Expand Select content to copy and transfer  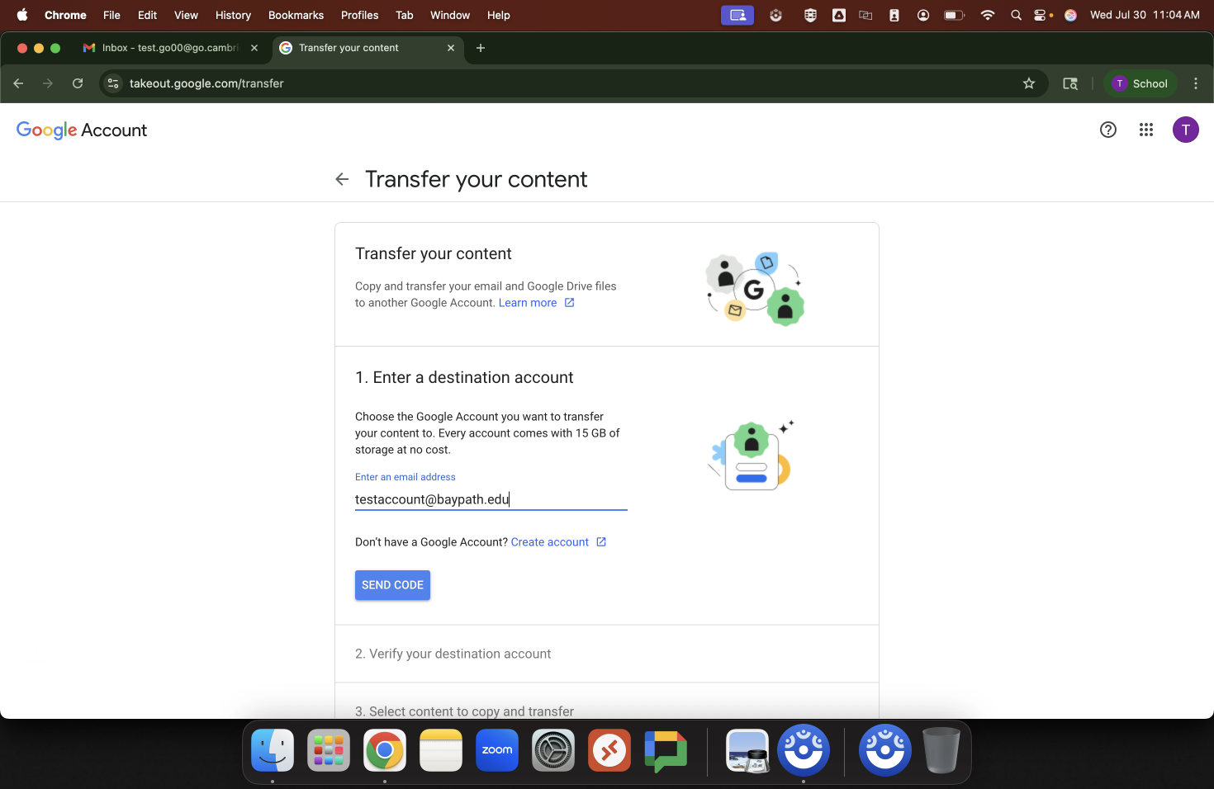coord(464,711)
